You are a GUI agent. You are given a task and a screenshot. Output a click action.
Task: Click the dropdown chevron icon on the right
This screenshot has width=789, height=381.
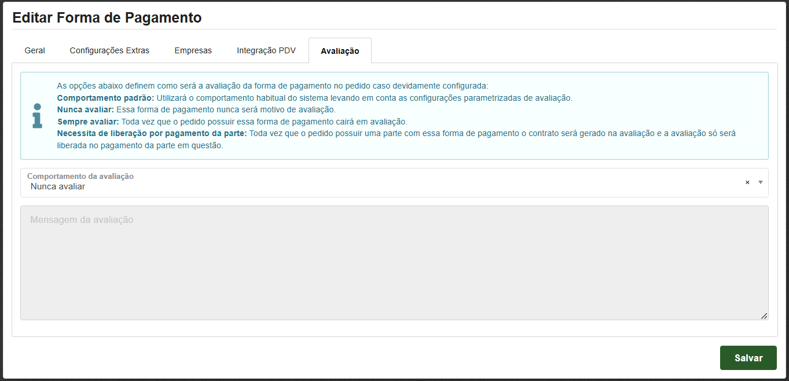tap(760, 182)
